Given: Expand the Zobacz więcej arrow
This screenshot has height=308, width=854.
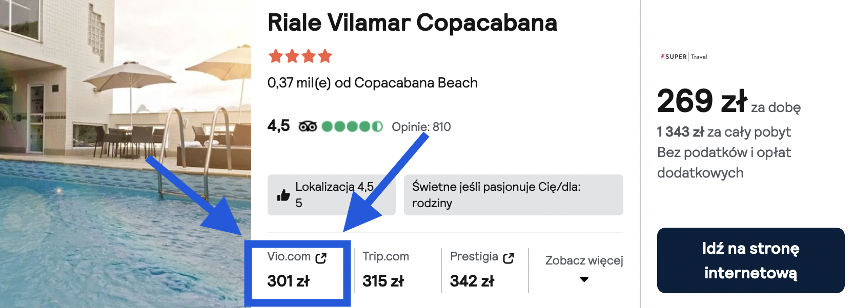Looking at the screenshot, I should (584, 279).
